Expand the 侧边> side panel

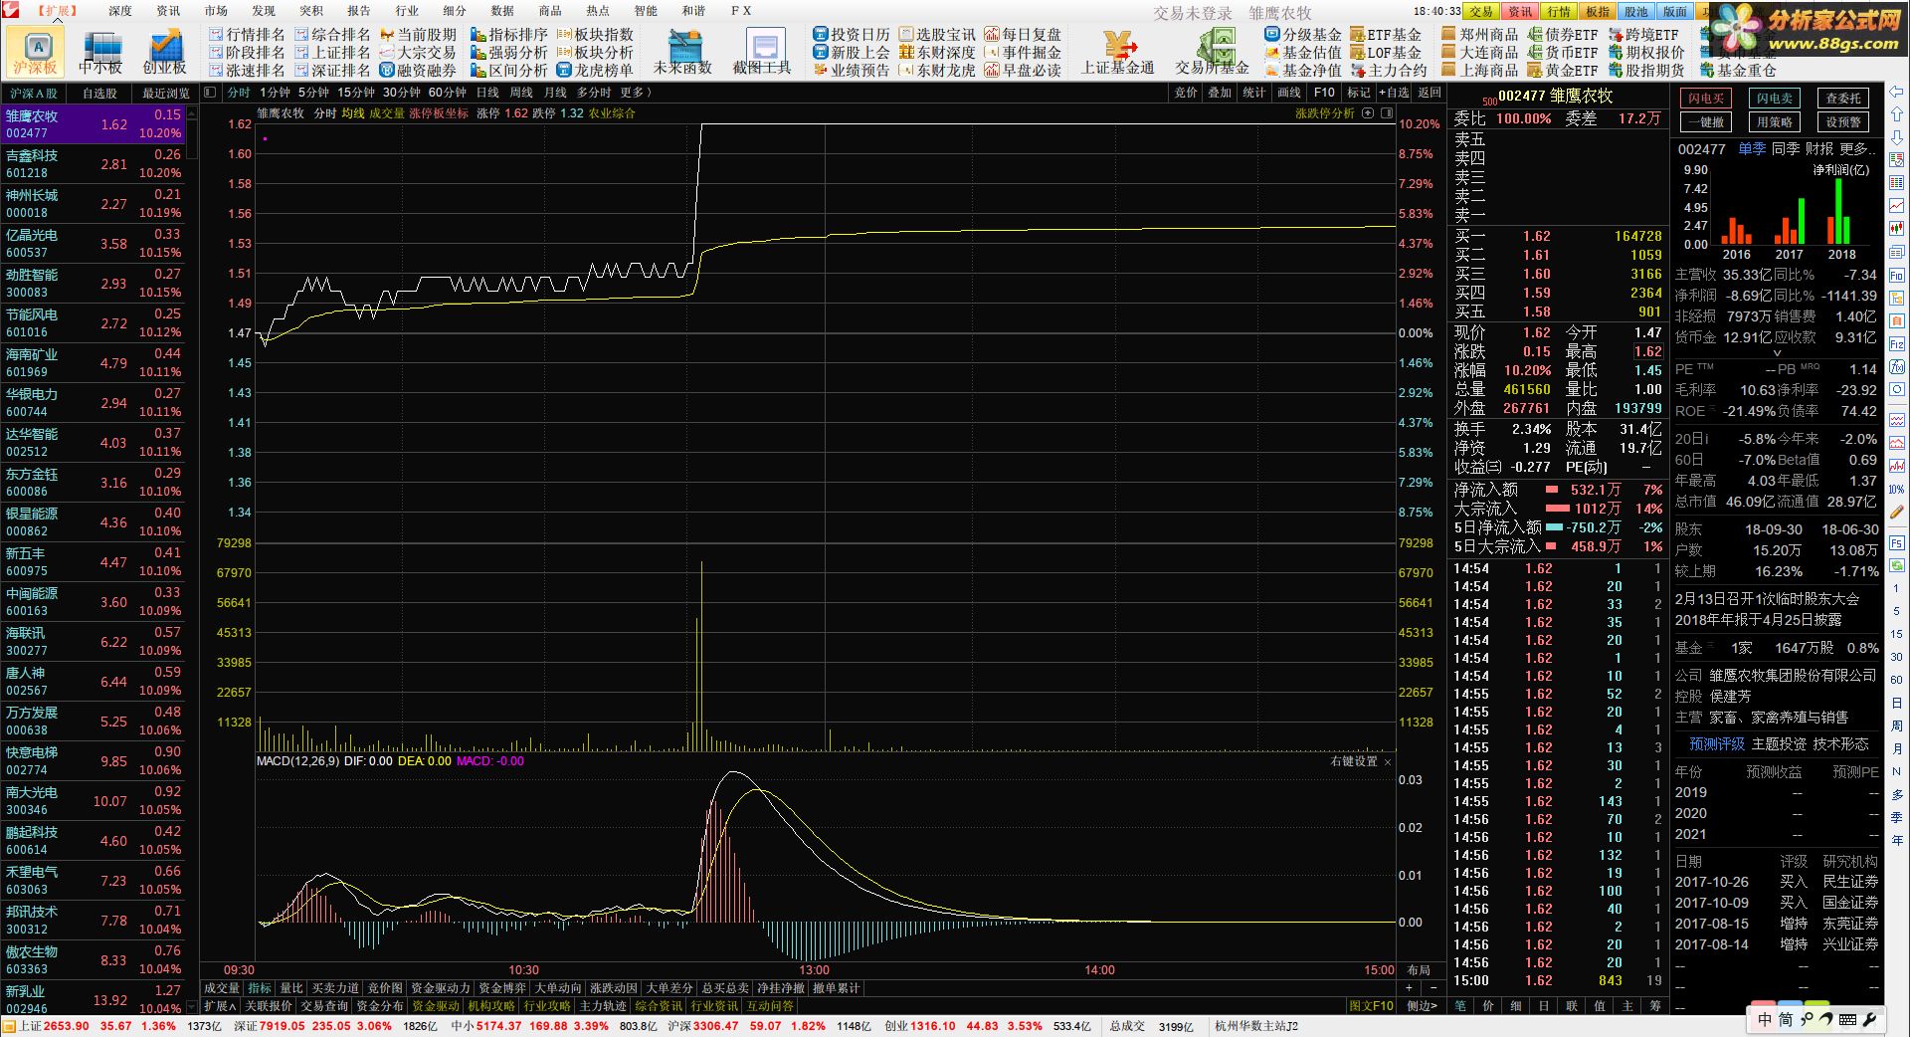coord(1422,1006)
